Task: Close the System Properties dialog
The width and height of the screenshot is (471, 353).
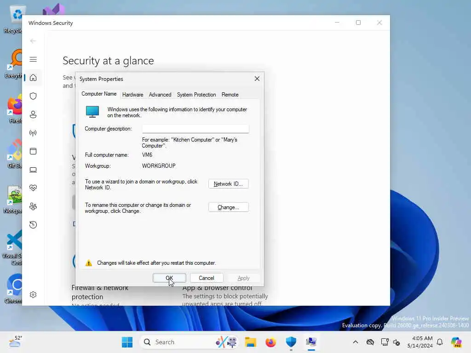Action: [257, 79]
